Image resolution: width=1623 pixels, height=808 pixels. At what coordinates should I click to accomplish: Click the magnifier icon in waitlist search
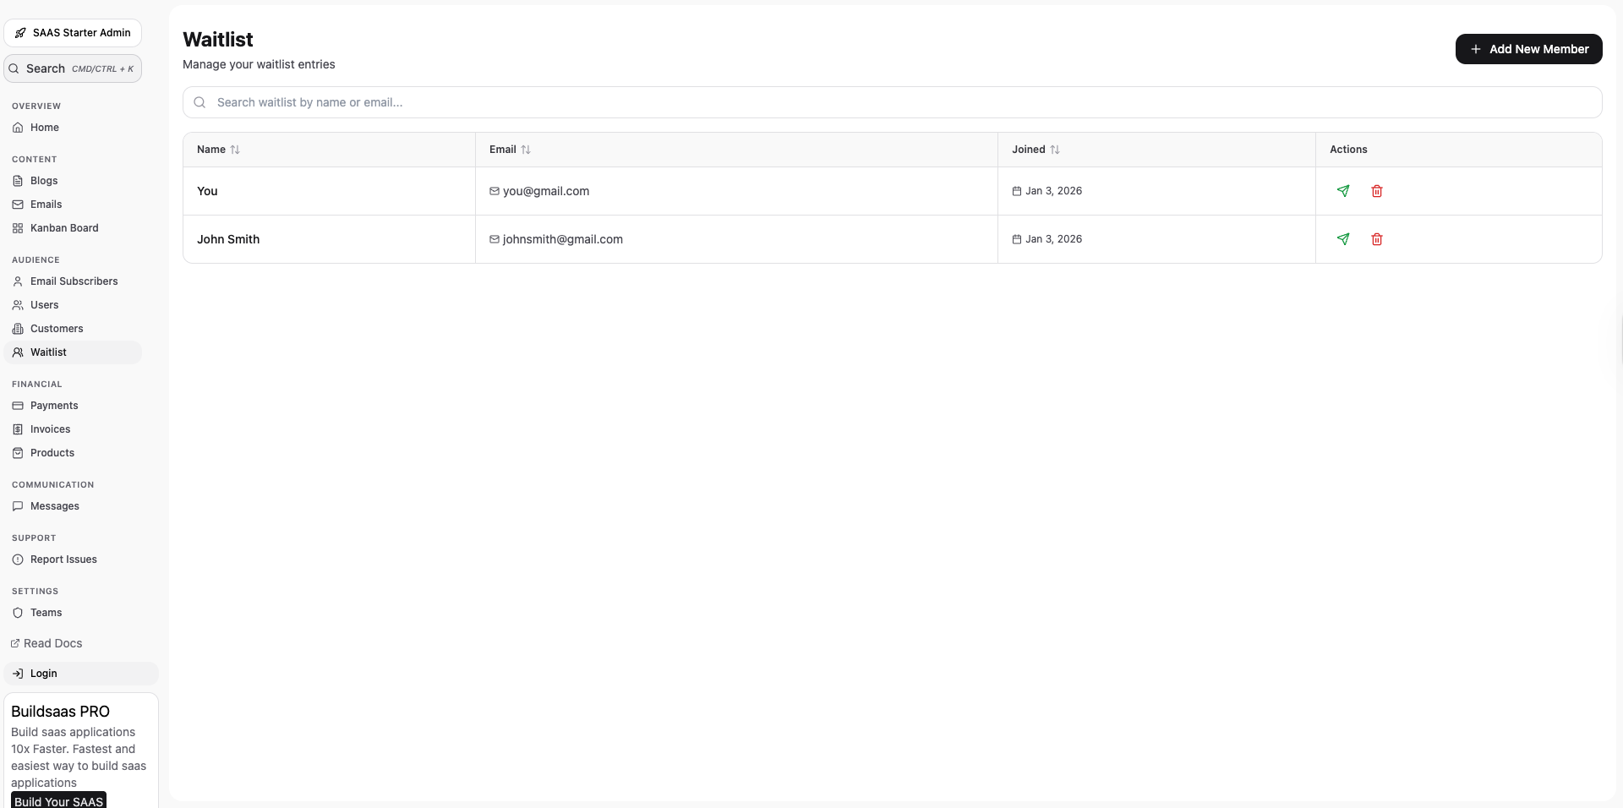pos(200,102)
